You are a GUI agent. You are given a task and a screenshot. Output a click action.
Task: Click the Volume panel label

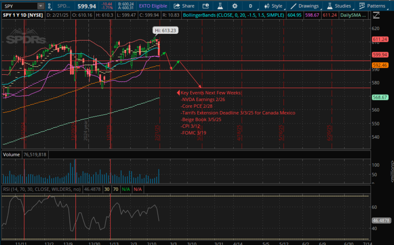(11, 155)
